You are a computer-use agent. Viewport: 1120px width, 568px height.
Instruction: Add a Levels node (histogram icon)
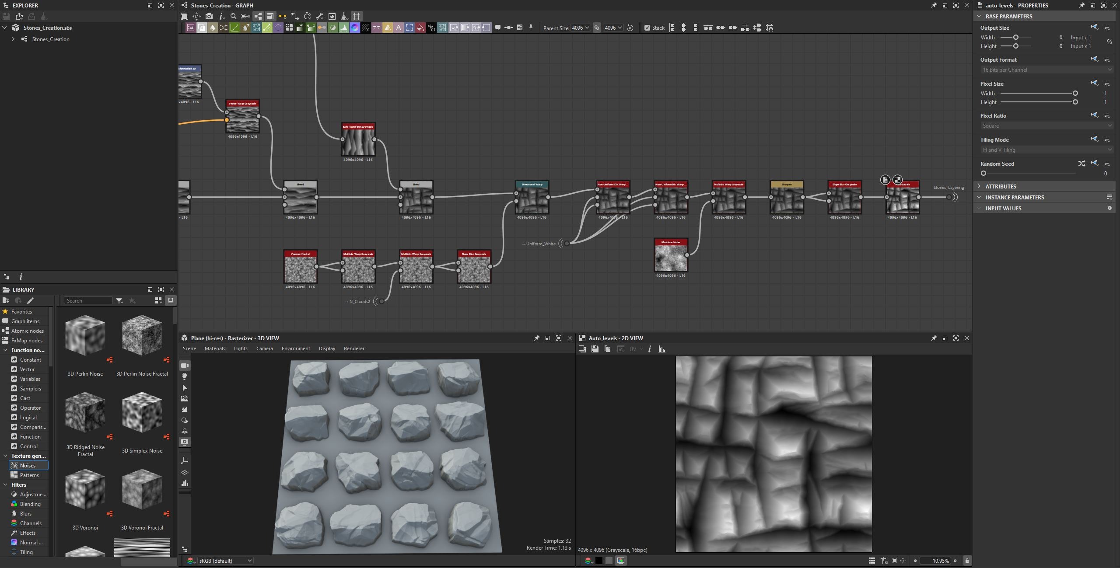coord(344,28)
